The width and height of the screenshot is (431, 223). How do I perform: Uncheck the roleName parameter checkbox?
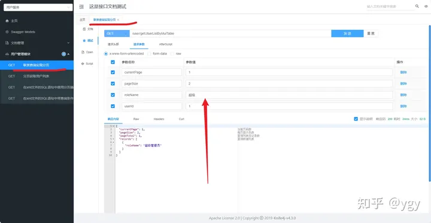click(113, 95)
